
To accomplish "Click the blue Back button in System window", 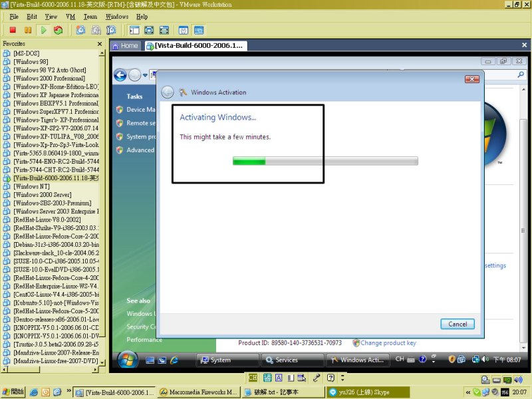I will pyautogui.click(x=120, y=75).
